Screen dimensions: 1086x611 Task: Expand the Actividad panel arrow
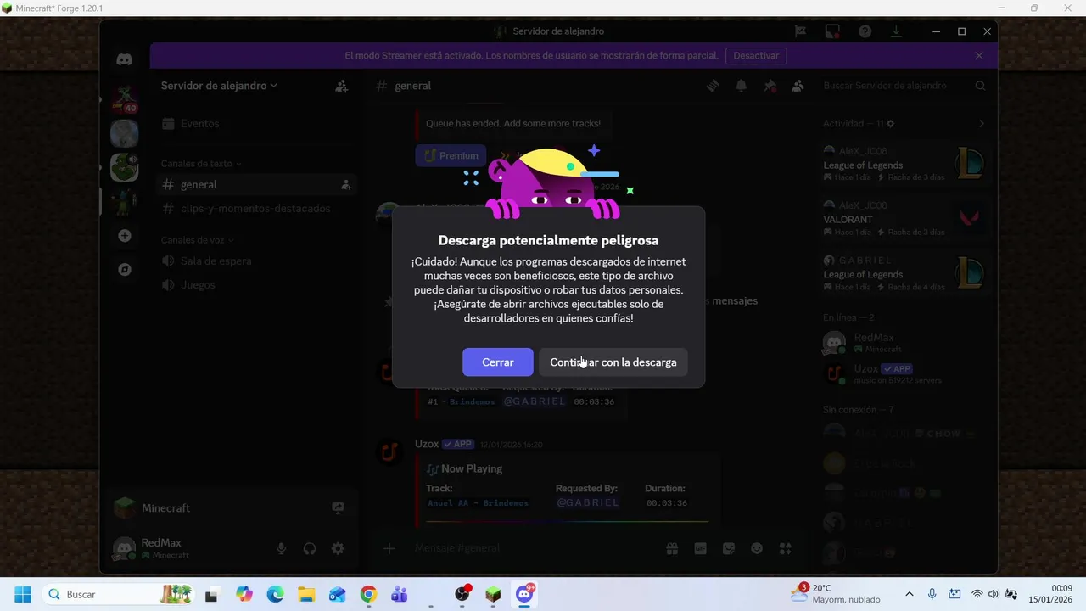pyautogui.click(x=982, y=124)
